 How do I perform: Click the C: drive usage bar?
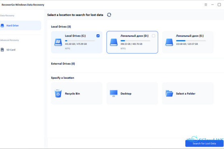[x=80, y=41]
